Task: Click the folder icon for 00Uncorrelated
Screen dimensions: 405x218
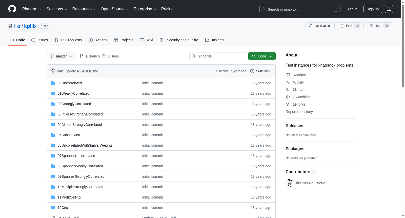Action: tap(53, 83)
